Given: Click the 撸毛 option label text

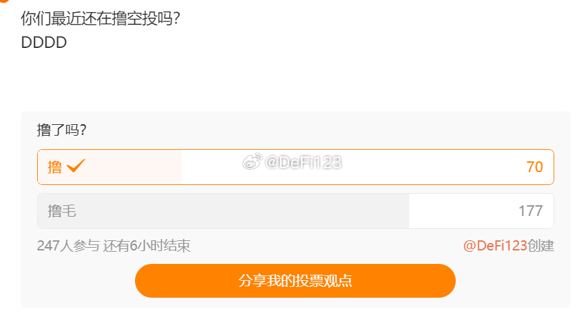Looking at the screenshot, I should tap(61, 211).
